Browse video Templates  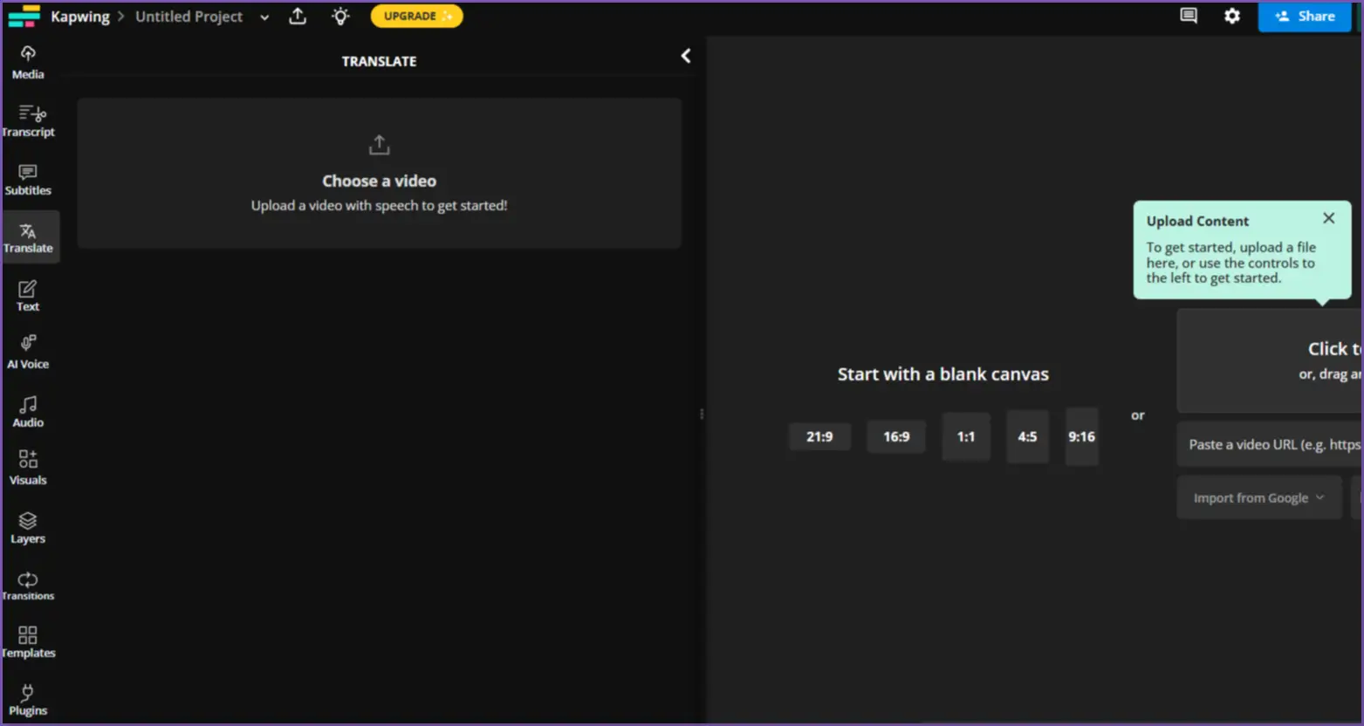(27, 642)
